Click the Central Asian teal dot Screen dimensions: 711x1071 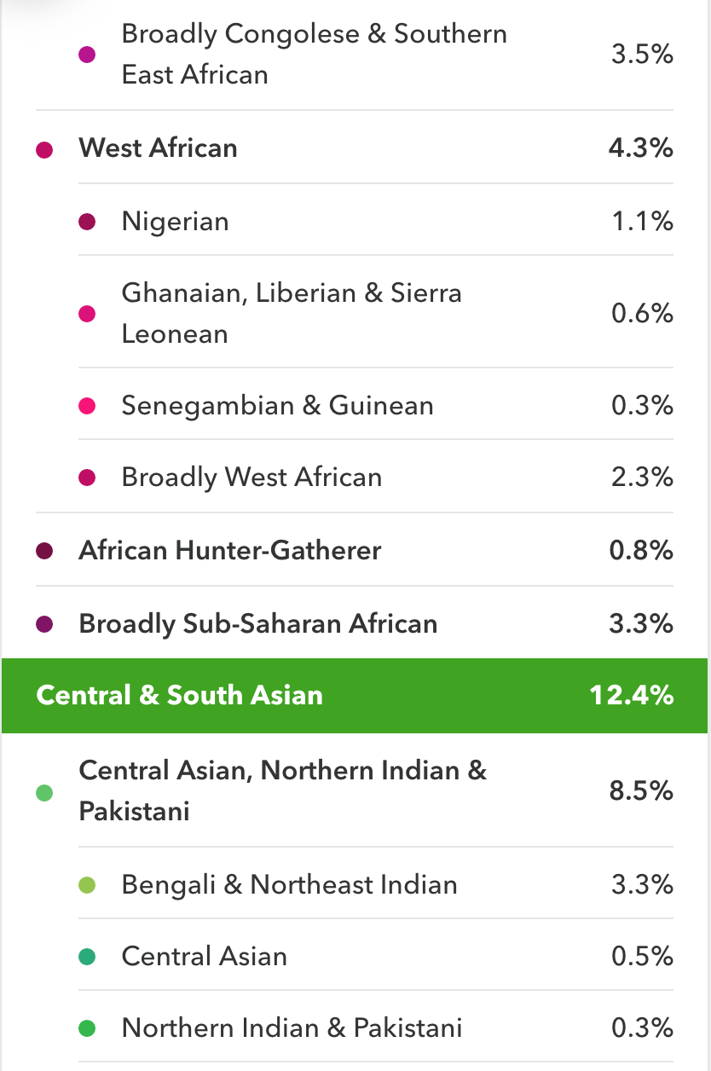coord(87,957)
